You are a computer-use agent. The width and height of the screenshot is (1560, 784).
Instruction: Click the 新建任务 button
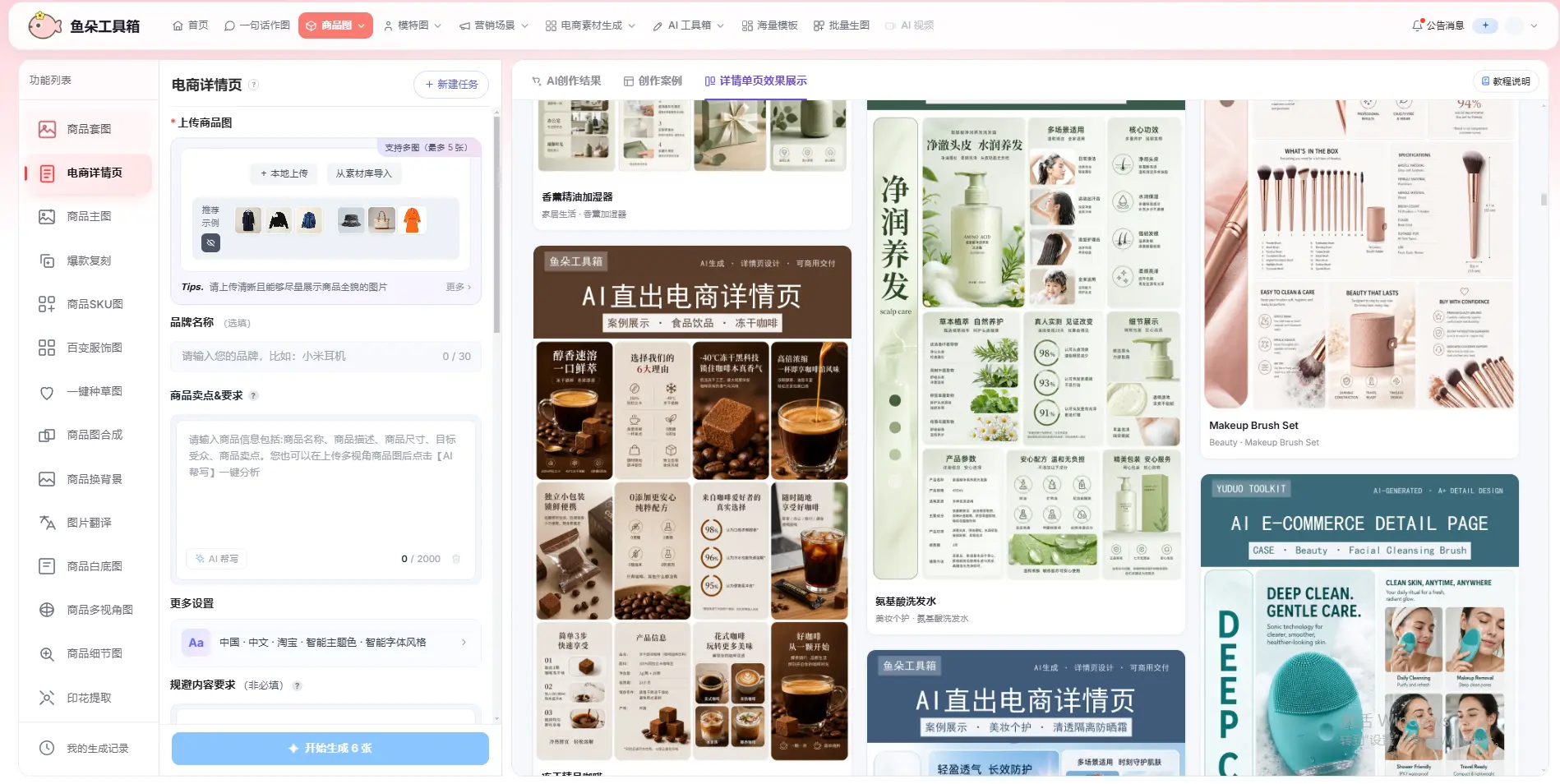tap(451, 85)
